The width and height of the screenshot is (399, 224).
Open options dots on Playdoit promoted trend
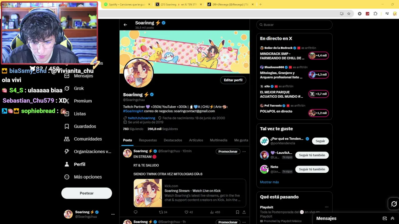point(327,207)
